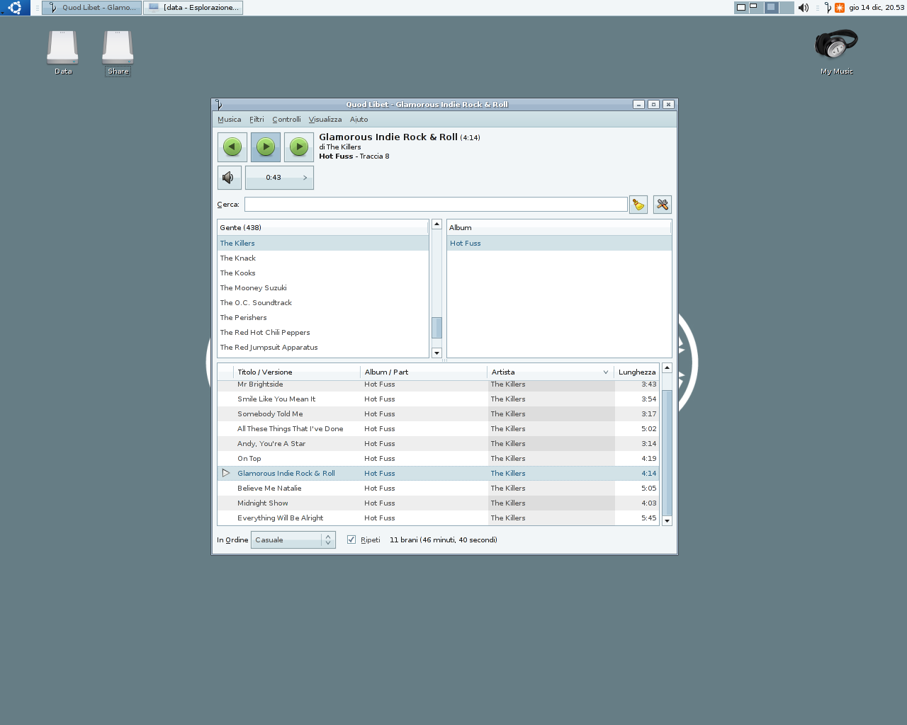The height and width of the screenshot is (725, 907).
Task: Select Hot Fuss in Album pane
Action: pos(558,243)
